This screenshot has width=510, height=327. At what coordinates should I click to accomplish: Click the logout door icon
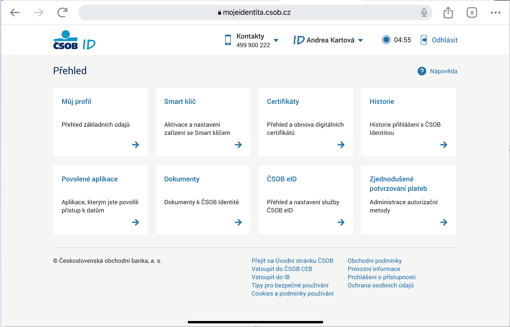pyautogui.click(x=424, y=40)
